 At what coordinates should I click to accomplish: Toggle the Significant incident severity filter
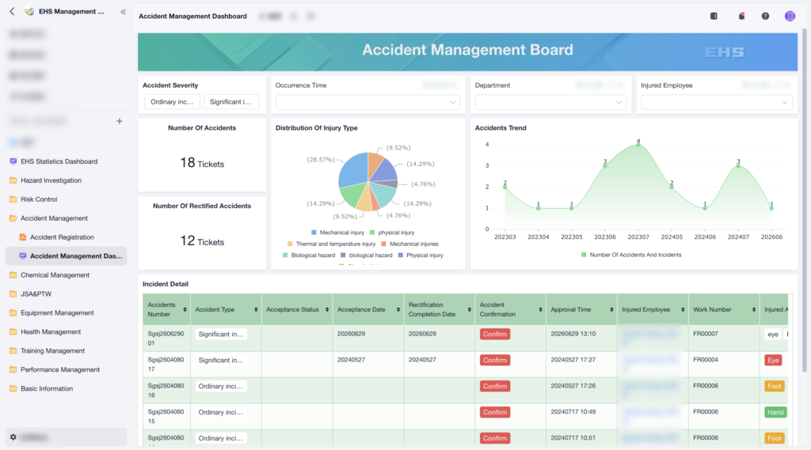[230, 102]
